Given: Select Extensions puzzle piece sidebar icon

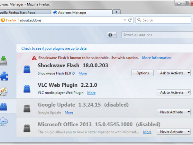Looking at the screenshot, I should click(4, 76).
